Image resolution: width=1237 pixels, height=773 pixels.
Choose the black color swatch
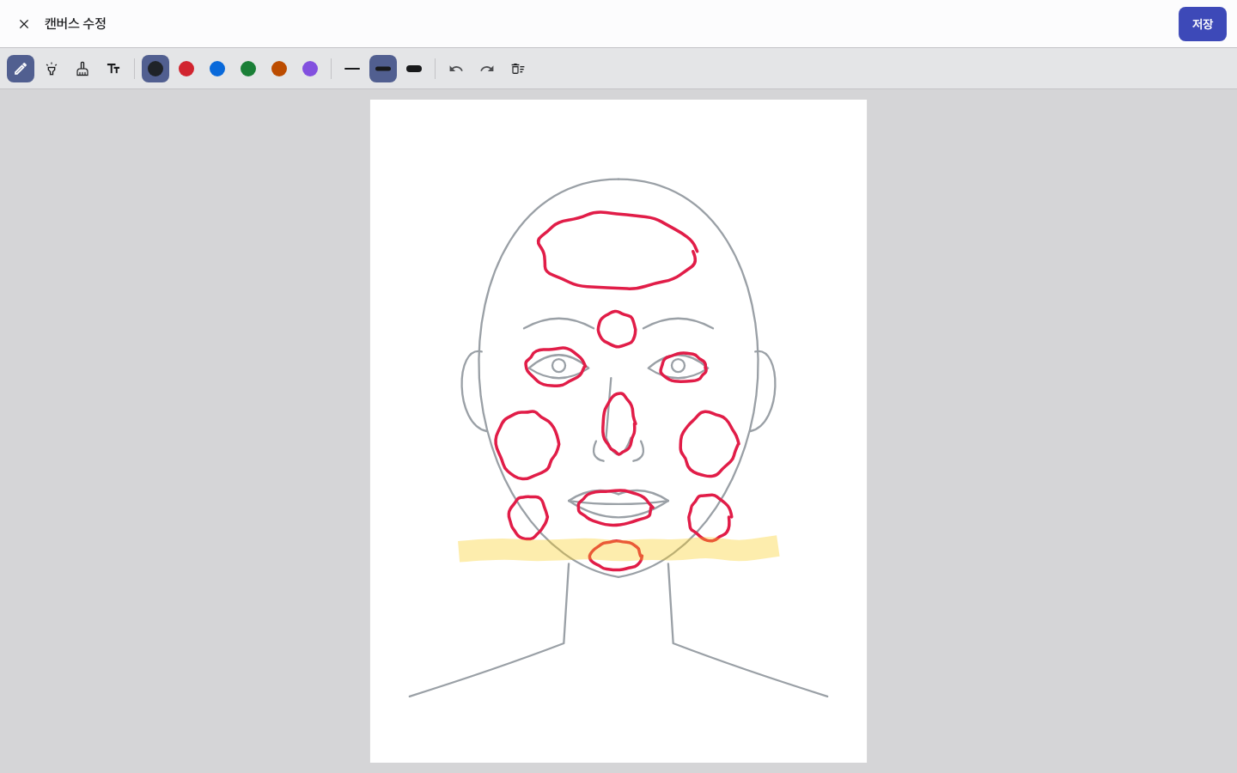tap(155, 69)
